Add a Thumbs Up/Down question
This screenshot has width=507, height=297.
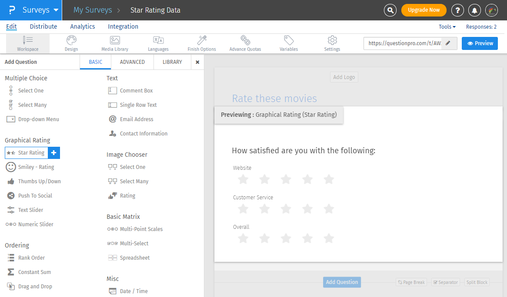[40, 181]
